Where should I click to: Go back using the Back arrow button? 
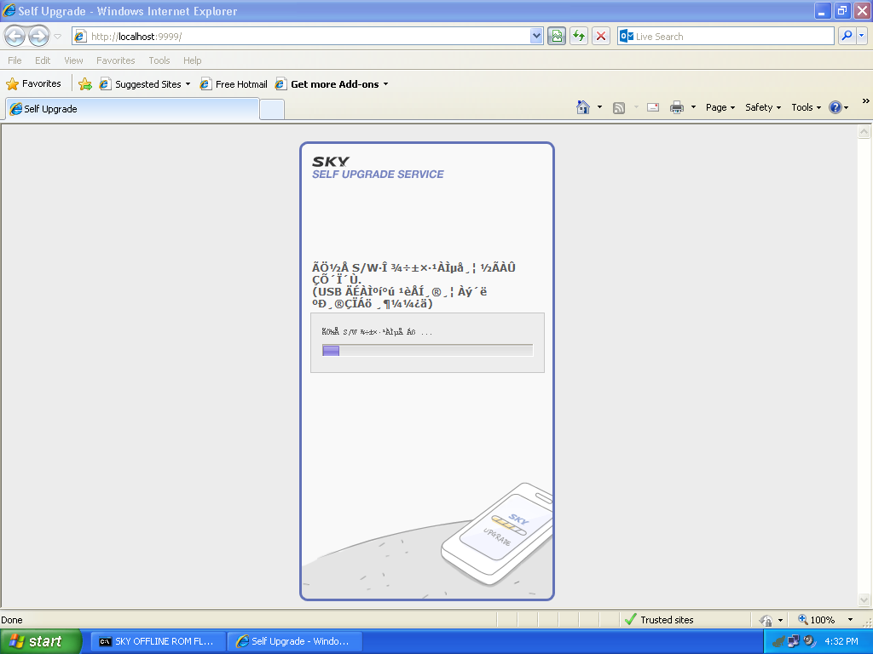pyautogui.click(x=15, y=37)
